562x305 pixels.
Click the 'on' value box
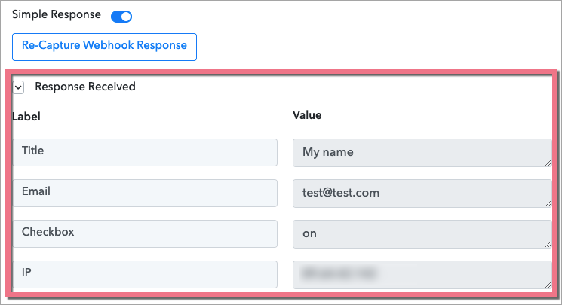pos(421,233)
